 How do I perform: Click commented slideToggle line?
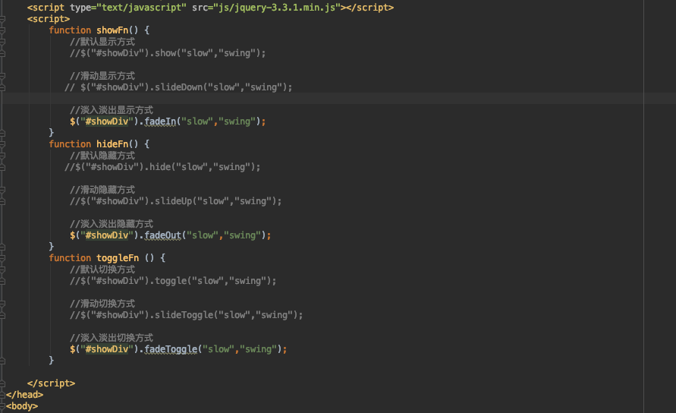(186, 315)
